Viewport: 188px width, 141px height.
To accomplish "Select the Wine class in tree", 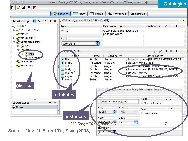I will pos(30,54).
